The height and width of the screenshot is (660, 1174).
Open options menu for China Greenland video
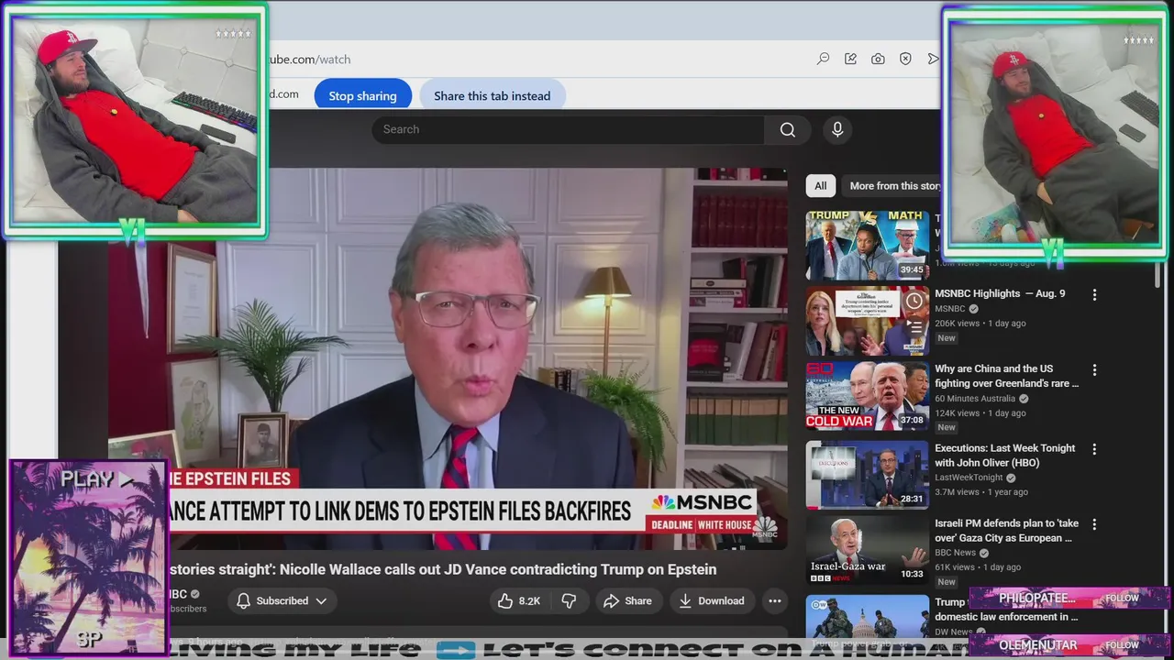(x=1094, y=370)
